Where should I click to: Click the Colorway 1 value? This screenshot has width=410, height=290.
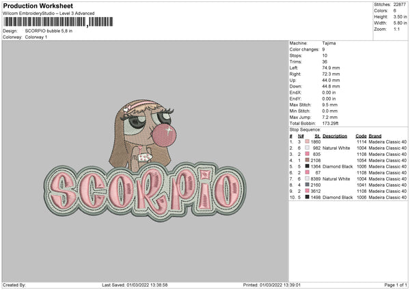36,37
